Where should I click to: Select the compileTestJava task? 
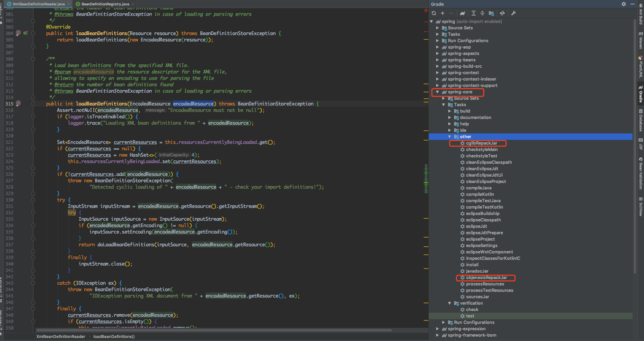point(483,201)
